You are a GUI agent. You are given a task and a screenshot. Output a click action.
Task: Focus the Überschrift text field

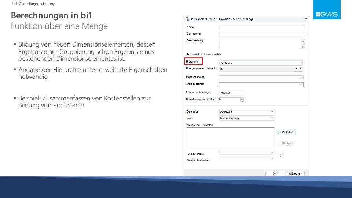(x=262, y=34)
